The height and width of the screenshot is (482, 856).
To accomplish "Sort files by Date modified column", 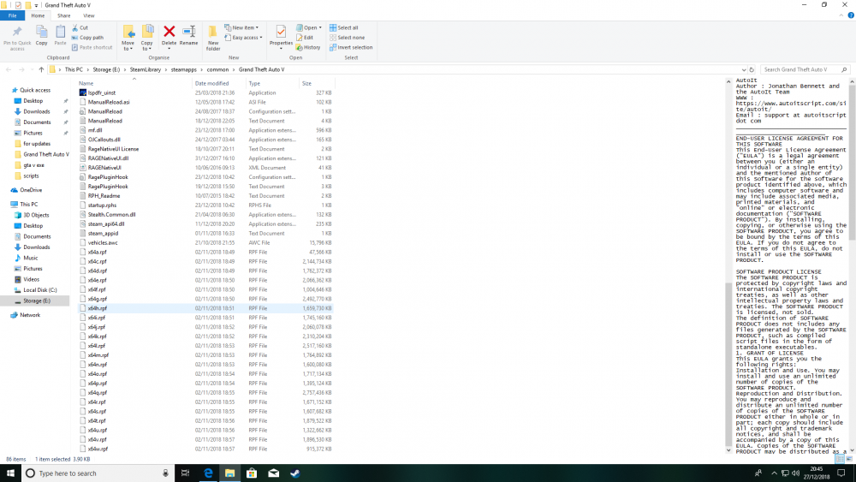I will (x=211, y=84).
